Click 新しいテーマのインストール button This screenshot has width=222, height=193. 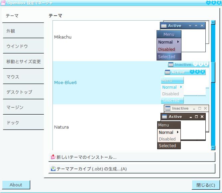pos(132,157)
